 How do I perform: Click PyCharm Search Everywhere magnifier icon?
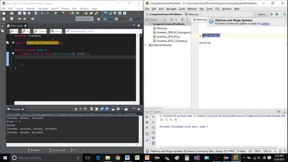click(x=284, y=14)
